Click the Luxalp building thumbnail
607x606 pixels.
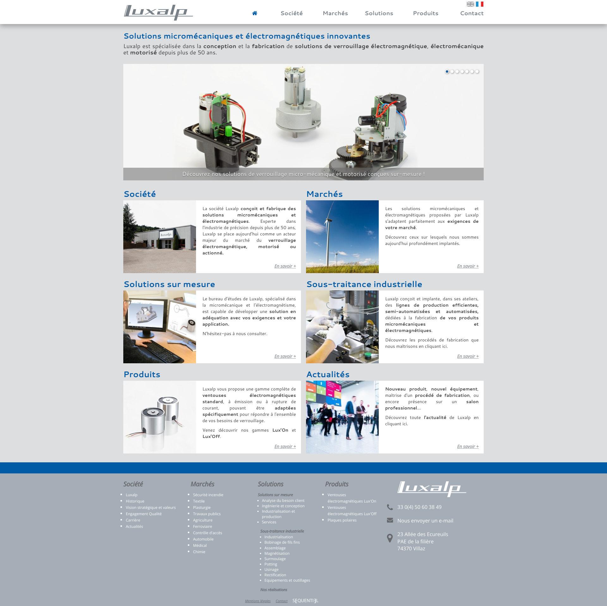point(160,237)
